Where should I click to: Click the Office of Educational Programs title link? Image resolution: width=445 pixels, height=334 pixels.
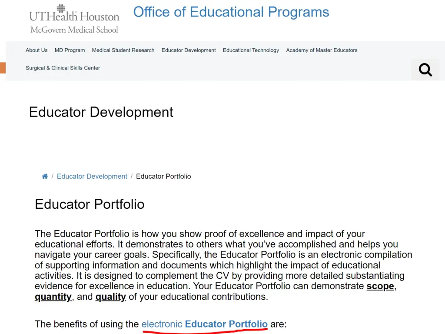click(231, 12)
